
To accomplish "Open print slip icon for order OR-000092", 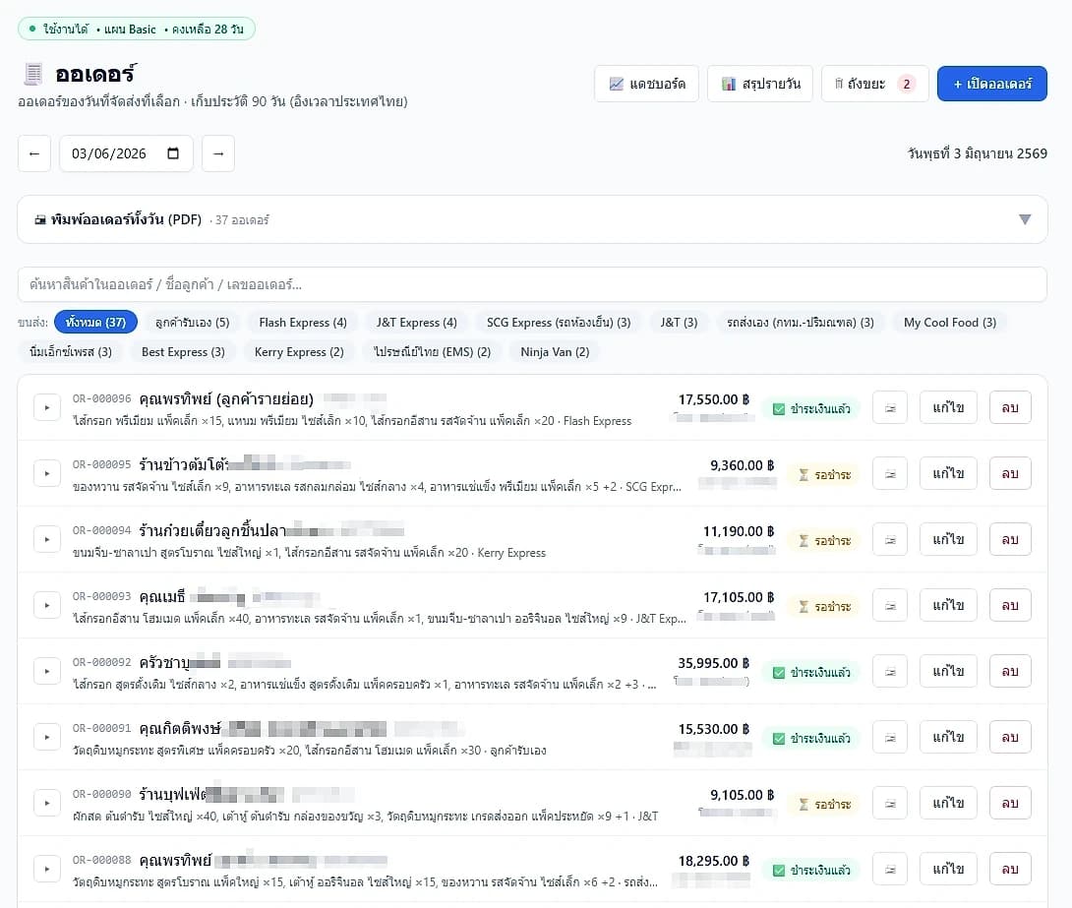I will coord(889,672).
